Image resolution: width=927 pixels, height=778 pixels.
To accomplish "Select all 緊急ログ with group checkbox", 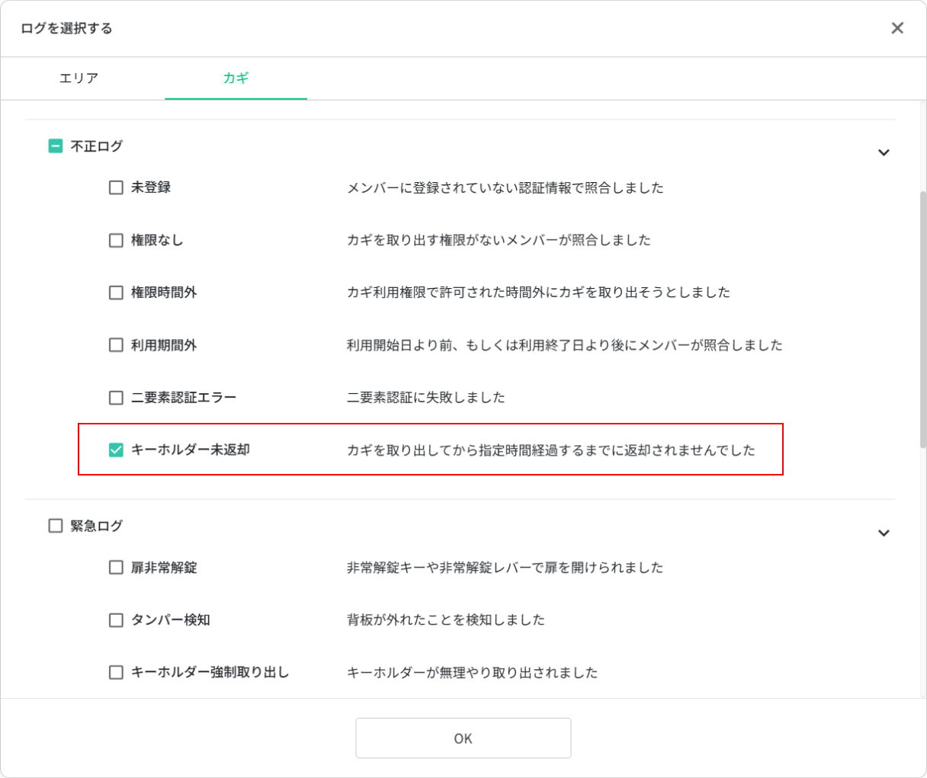I will (x=56, y=526).
